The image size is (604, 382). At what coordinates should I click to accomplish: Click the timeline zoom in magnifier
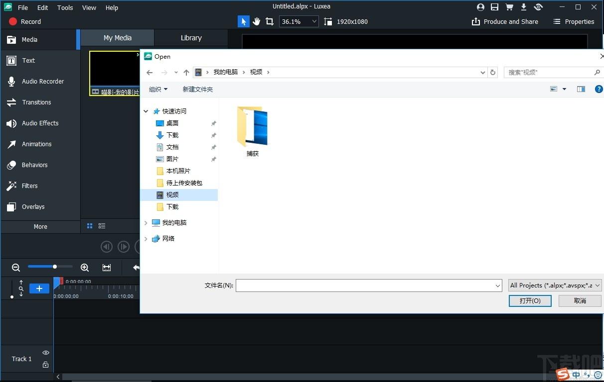pyautogui.click(x=85, y=268)
